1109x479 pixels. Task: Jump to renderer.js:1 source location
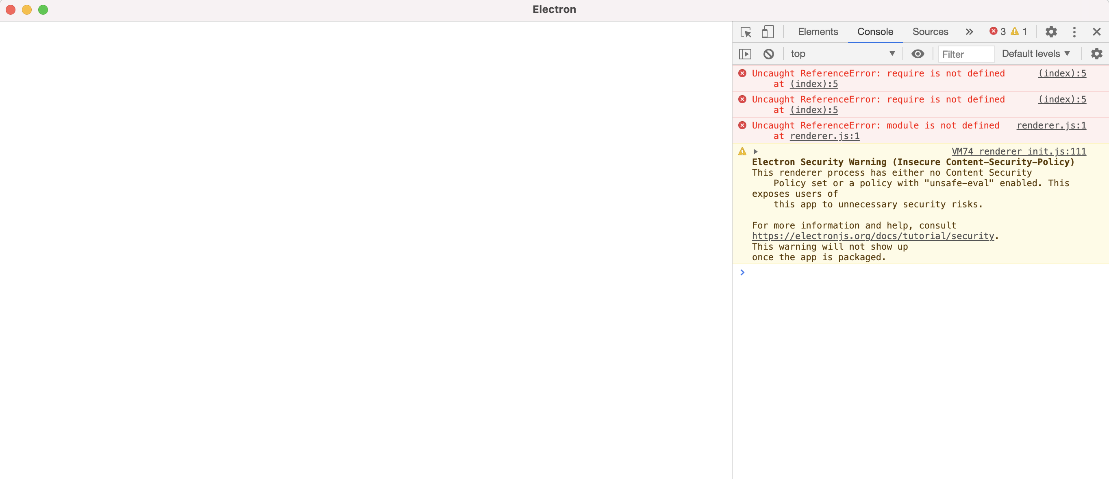tap(1052, 125)
